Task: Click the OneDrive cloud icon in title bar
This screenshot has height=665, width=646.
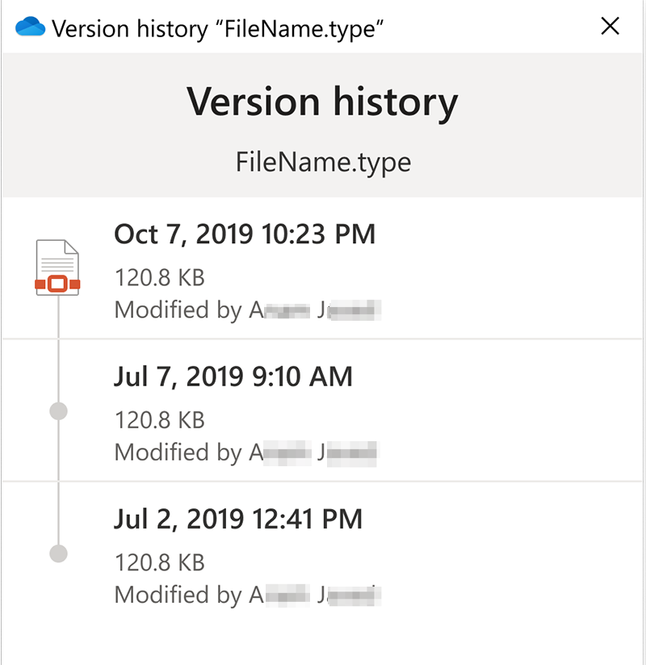Action: click(30, 28)
